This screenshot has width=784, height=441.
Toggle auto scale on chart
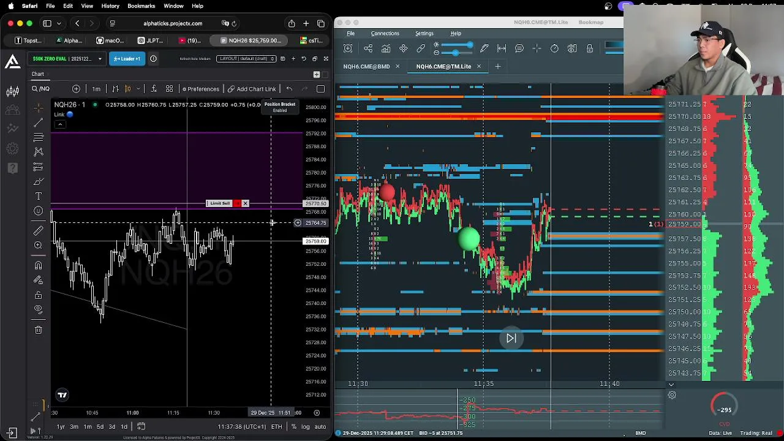pyautogui.click(x=320, y=426)
